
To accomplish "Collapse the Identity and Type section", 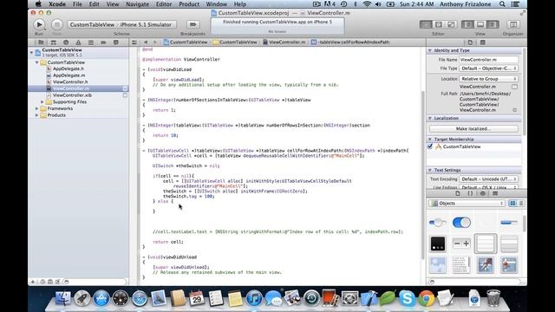I will click(x=430, y=50).
